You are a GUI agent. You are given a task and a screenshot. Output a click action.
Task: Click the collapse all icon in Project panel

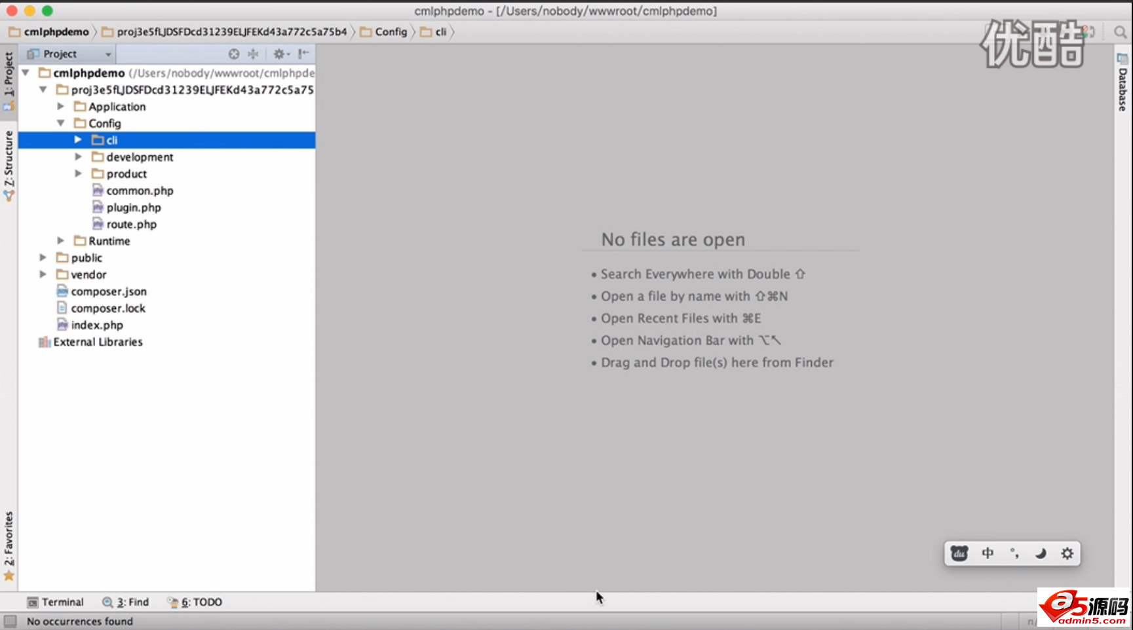253,54
